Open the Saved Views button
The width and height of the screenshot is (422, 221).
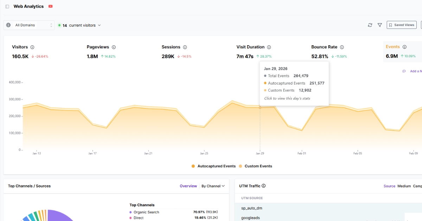pos(401,25)
